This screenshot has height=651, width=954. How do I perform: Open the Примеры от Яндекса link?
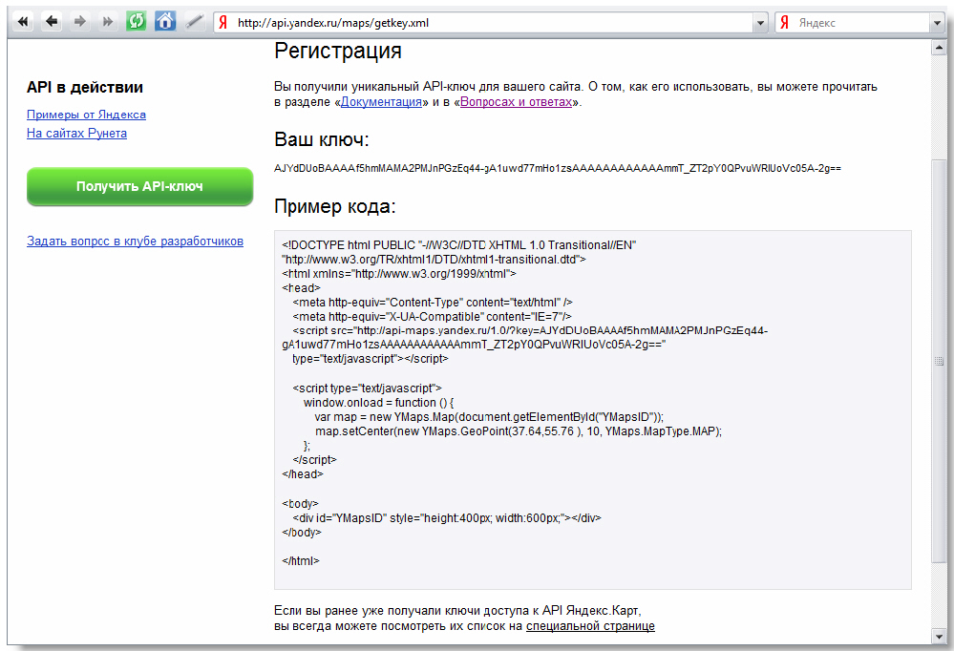(x=86, y=115)
